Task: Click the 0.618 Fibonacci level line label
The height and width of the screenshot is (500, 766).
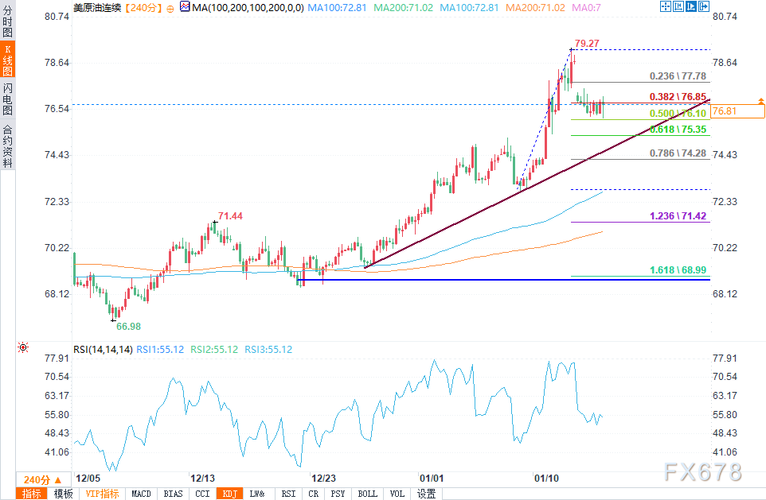Action: pyautogui.click(x=678, y=129)
